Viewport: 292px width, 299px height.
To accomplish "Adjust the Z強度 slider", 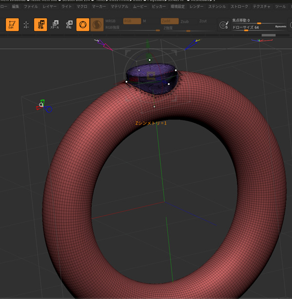I will 189,28.
